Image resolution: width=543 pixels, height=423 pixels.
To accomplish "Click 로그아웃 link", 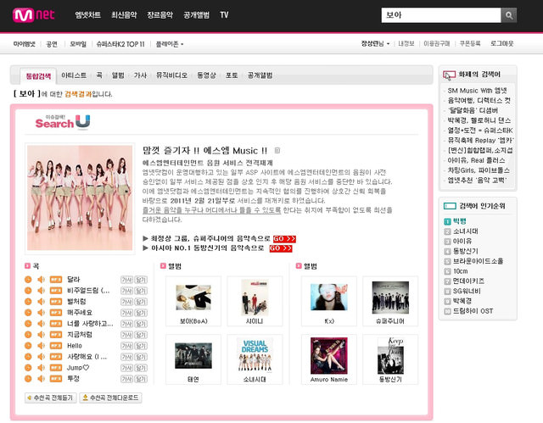I will pos(501,43).
